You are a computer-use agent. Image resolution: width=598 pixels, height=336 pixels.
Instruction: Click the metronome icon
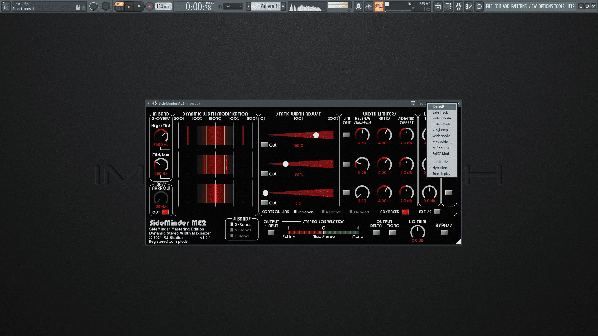[x=358, y=6]
